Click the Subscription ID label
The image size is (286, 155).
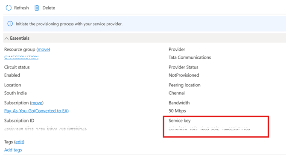pos(19,121)
